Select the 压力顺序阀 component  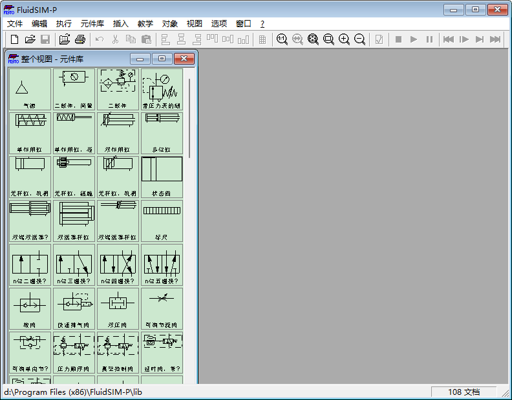(74, 352)
